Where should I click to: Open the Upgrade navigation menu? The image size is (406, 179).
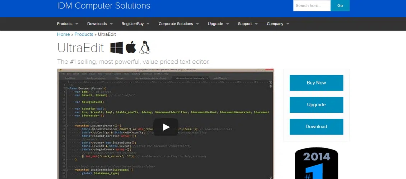pyautogui.click(x=215, y=24)
